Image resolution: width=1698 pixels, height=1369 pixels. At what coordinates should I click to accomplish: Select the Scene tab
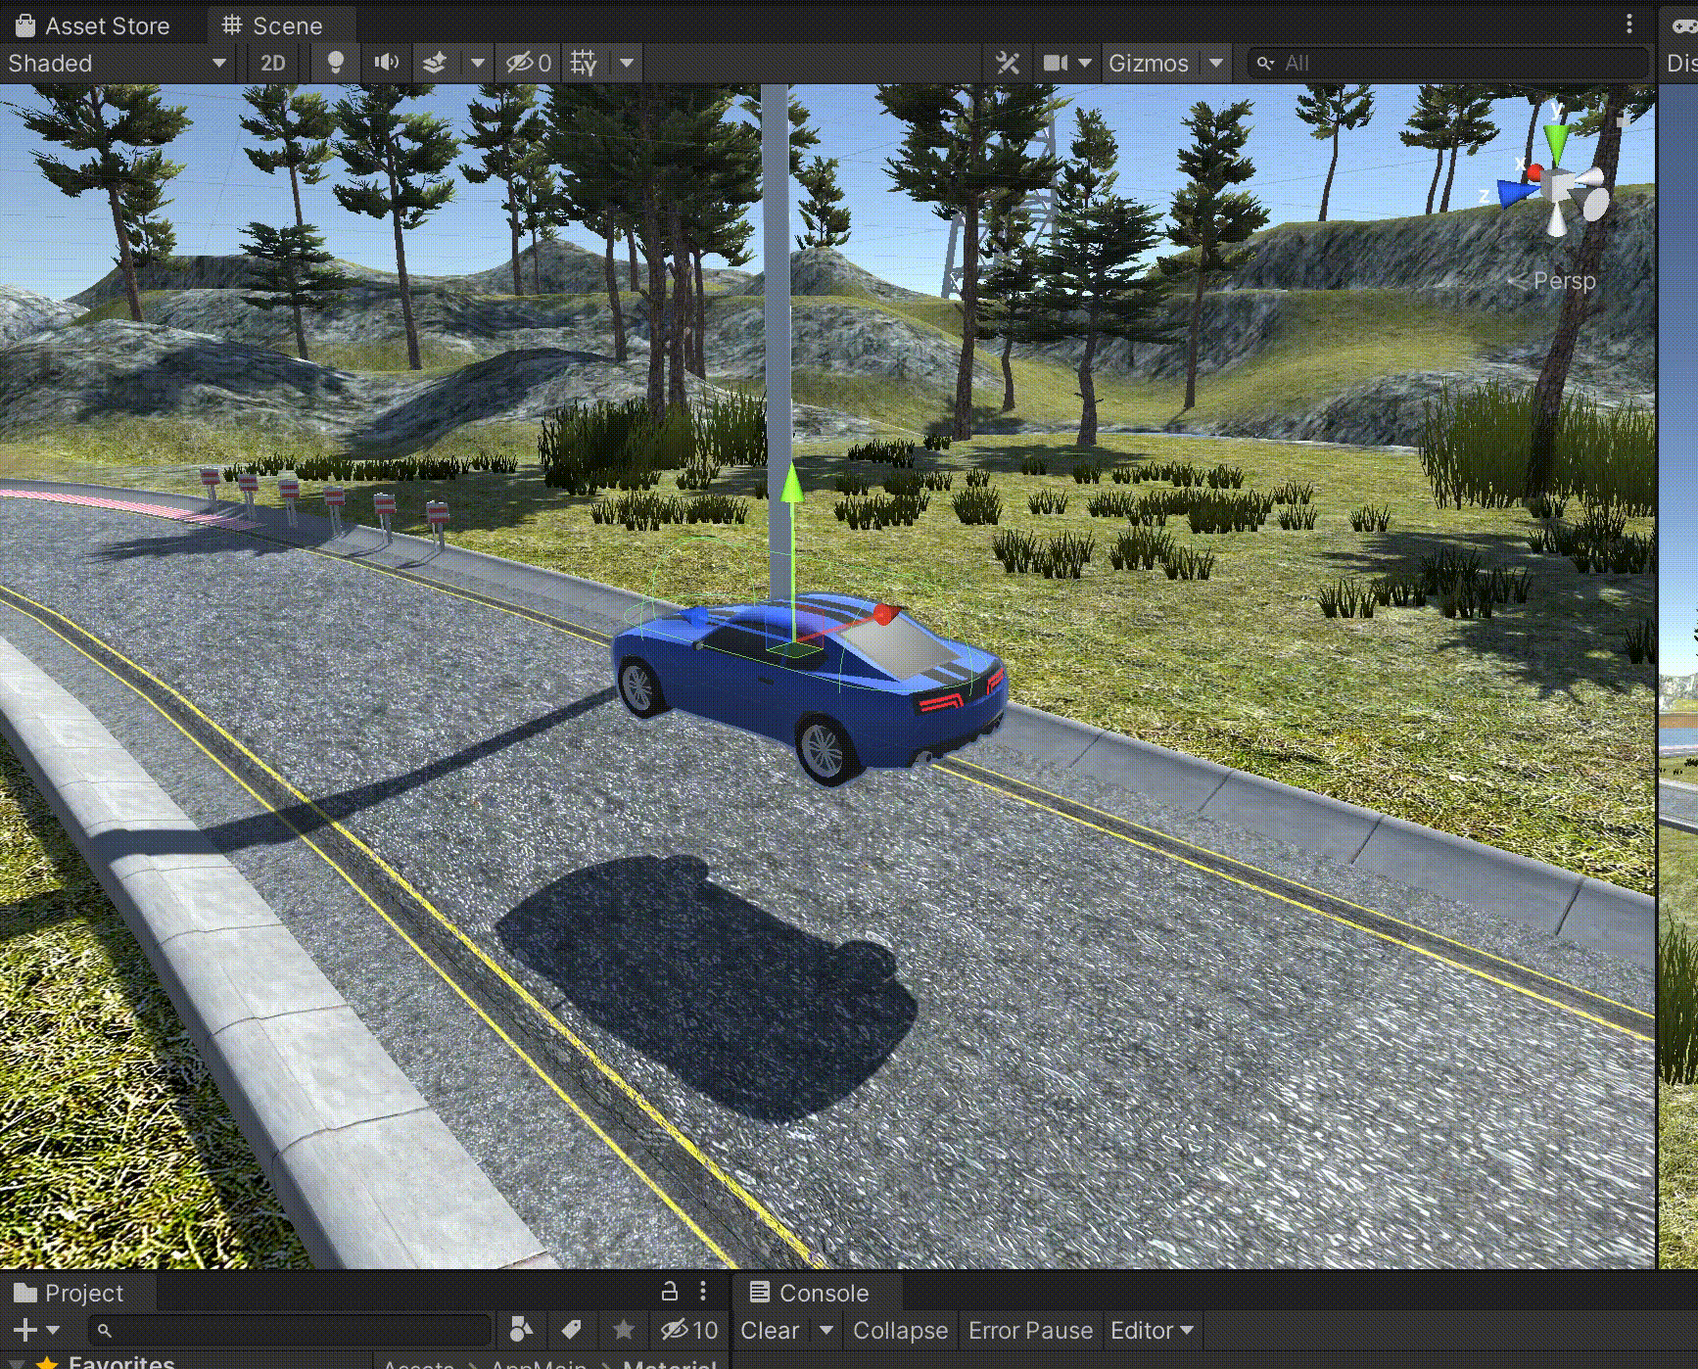click(272, 25)
